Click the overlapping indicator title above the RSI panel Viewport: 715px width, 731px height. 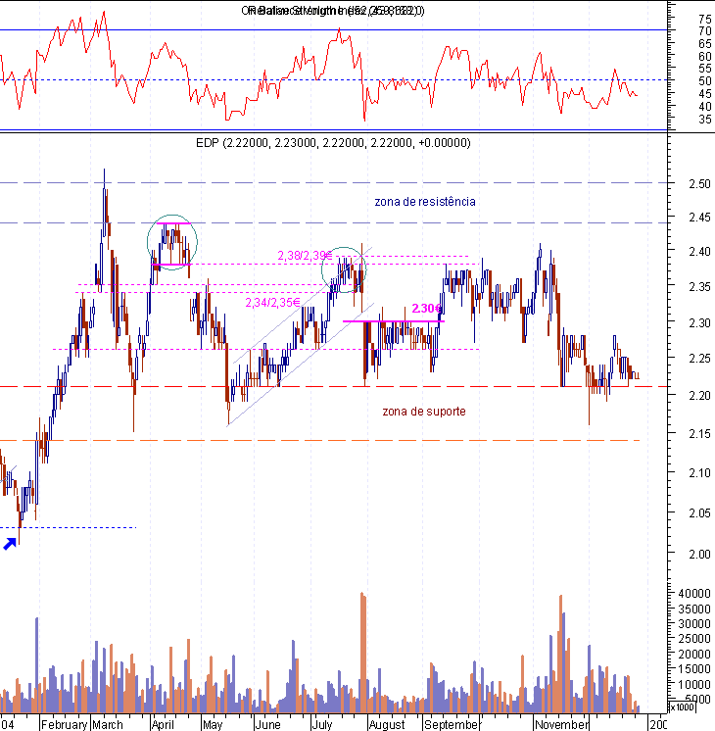click(x=333, y=11)
